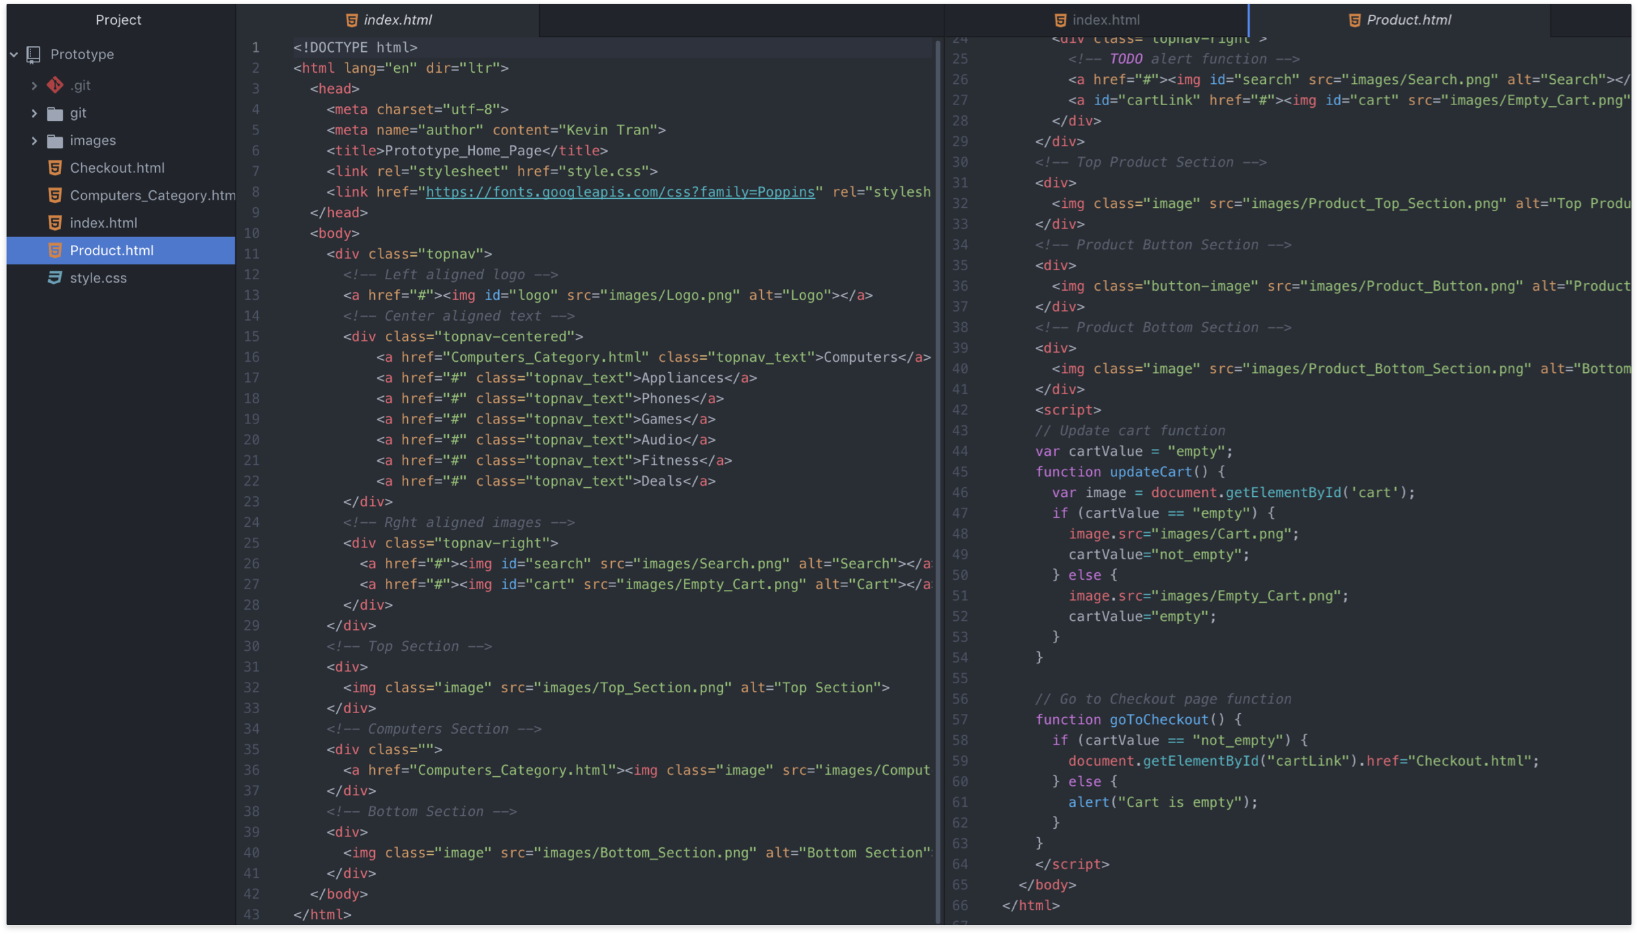Select the git folder row
The image size is (1638, 934).
pyautogui.click(x=121, y=113)
